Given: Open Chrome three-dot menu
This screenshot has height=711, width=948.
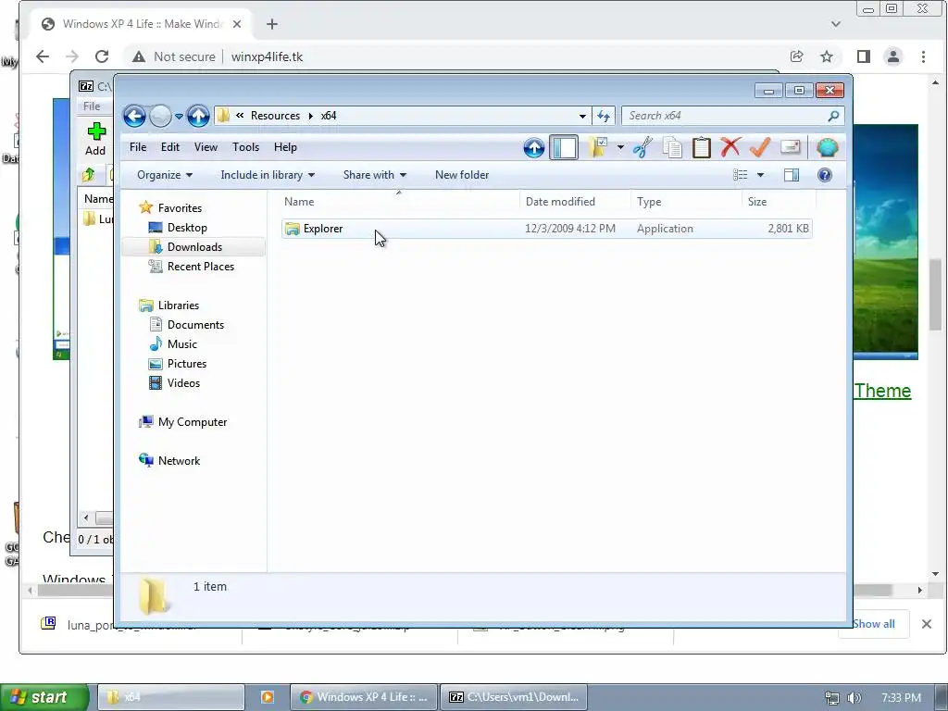Looking at the screenshot, I should coord(923,56).
